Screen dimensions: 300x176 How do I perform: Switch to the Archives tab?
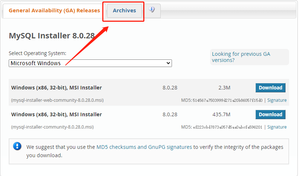click(x=124, y=11)
